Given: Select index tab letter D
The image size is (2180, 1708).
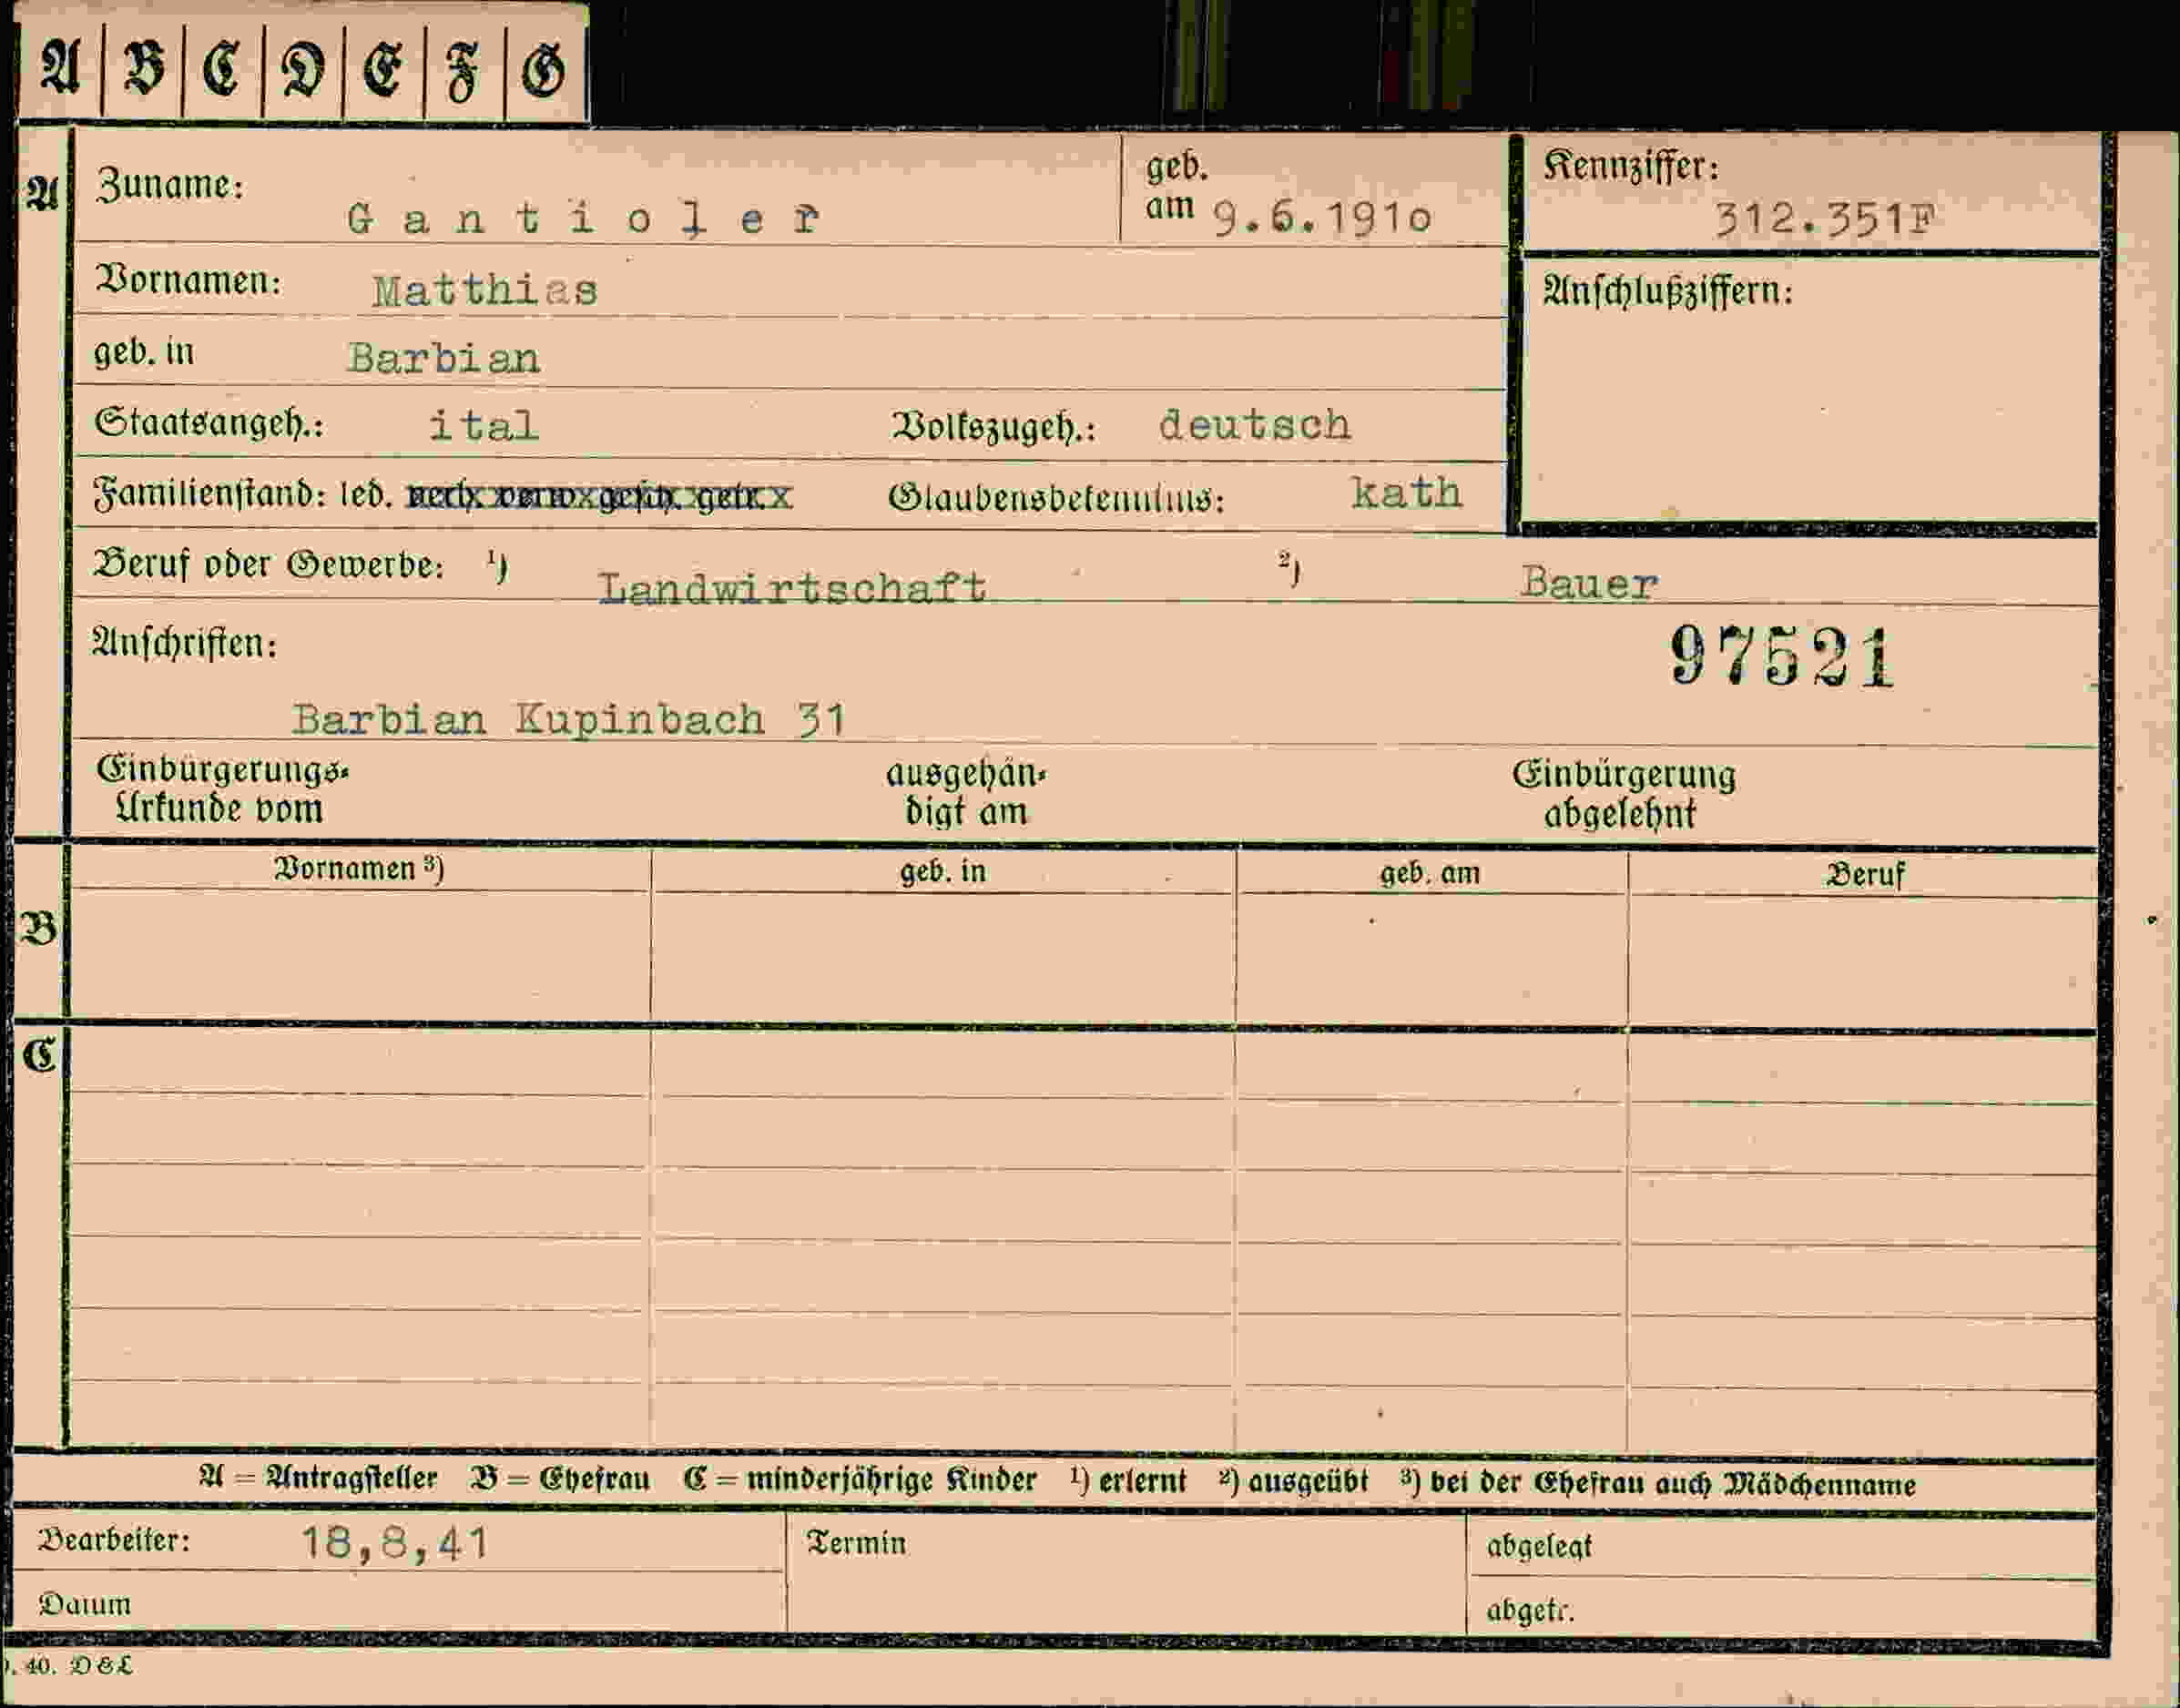Looking at the screenshot, I should 303,68.
